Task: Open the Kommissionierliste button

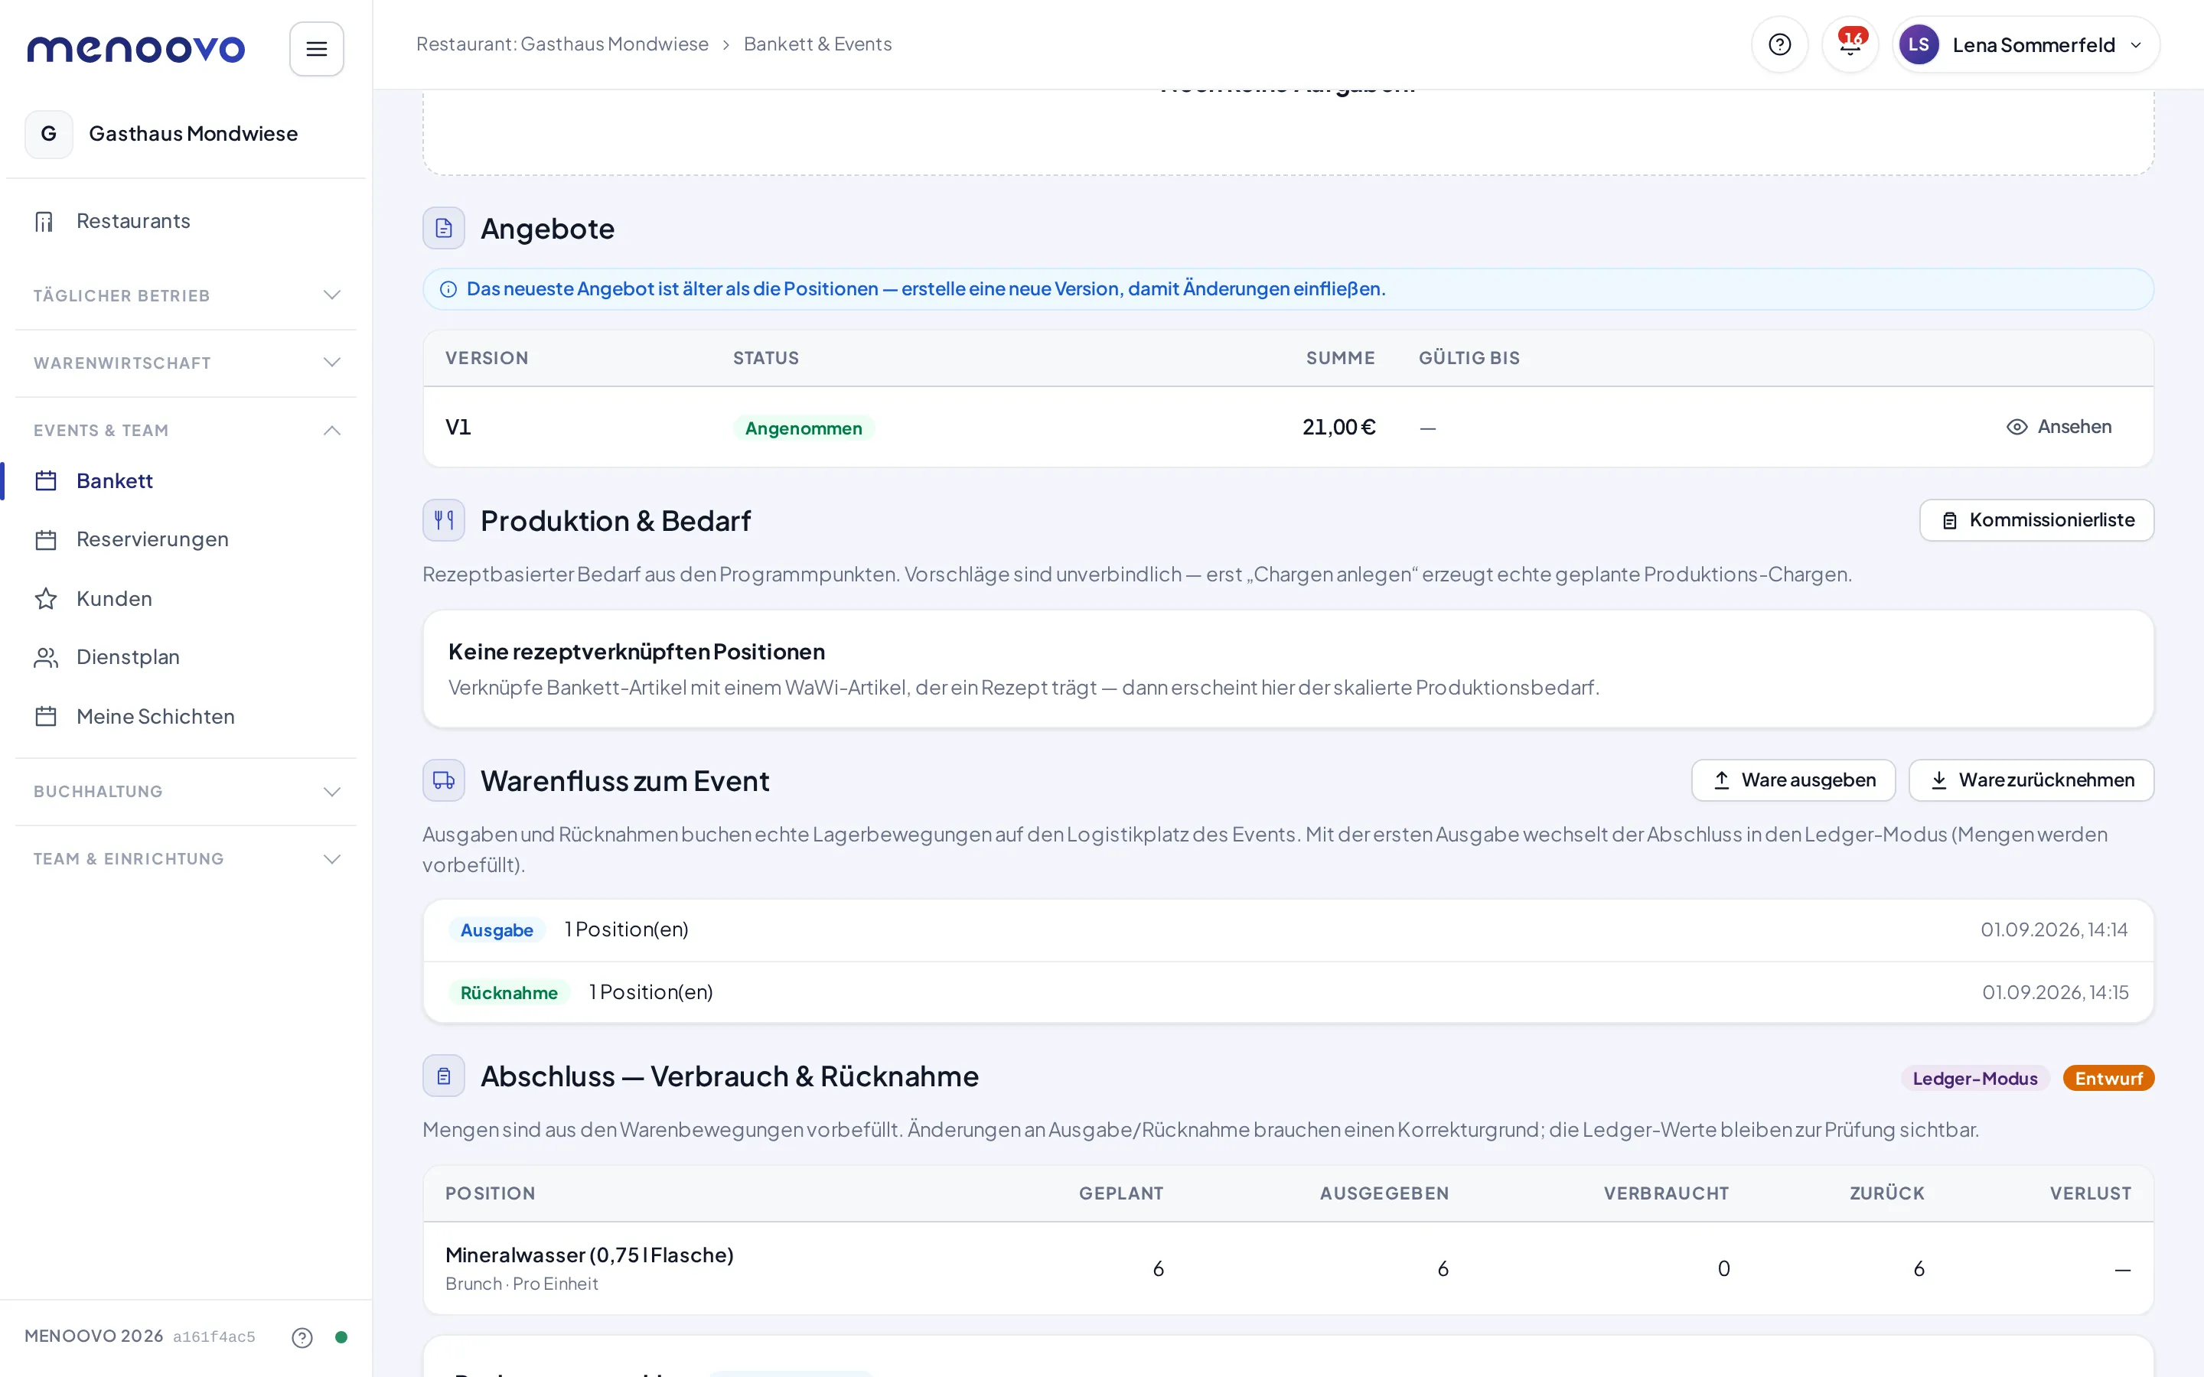Action: point(2036,520)
